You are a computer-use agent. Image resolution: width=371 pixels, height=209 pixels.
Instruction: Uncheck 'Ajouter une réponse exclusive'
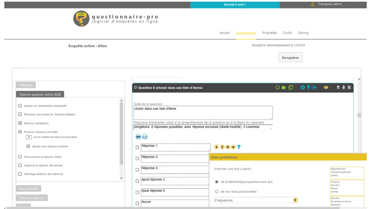coord(28,146)
